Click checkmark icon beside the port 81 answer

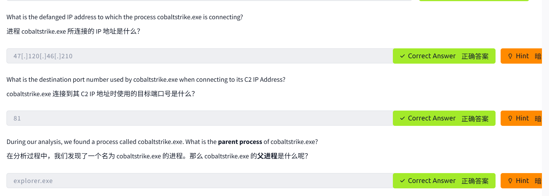pyautogui.click(x=402, y=119)
